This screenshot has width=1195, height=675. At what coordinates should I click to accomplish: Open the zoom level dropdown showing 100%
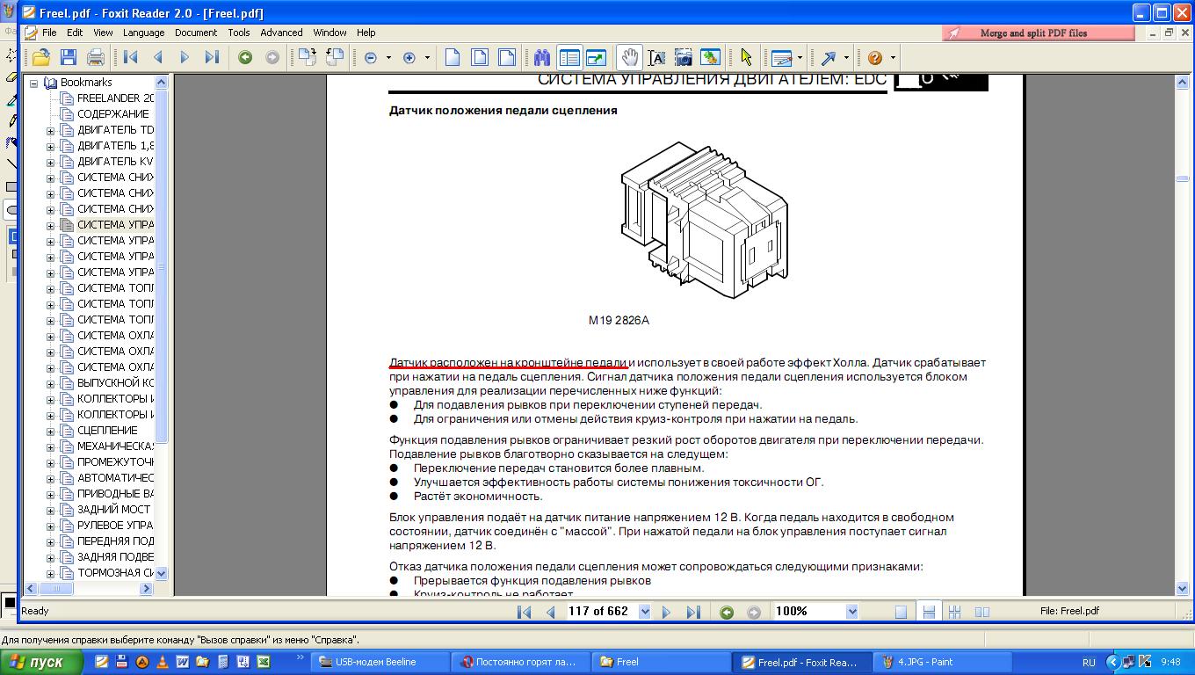point(851,612)
